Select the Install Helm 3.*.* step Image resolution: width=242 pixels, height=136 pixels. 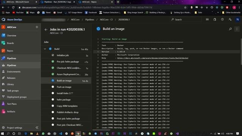67,93
